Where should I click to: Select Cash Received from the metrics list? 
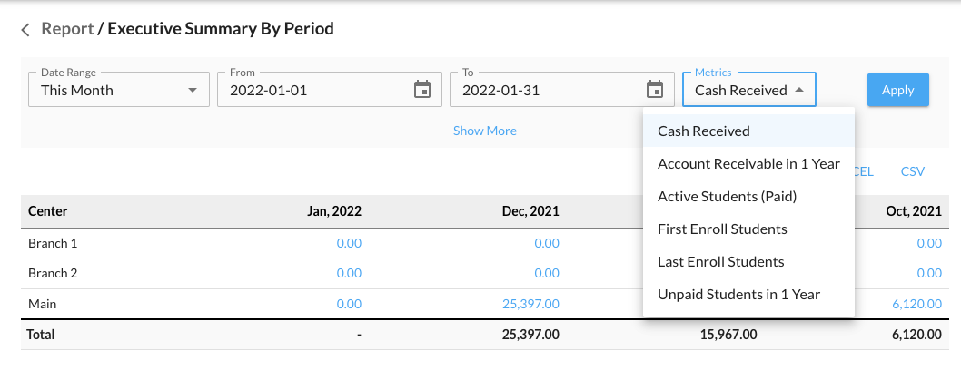pos(704,131)
